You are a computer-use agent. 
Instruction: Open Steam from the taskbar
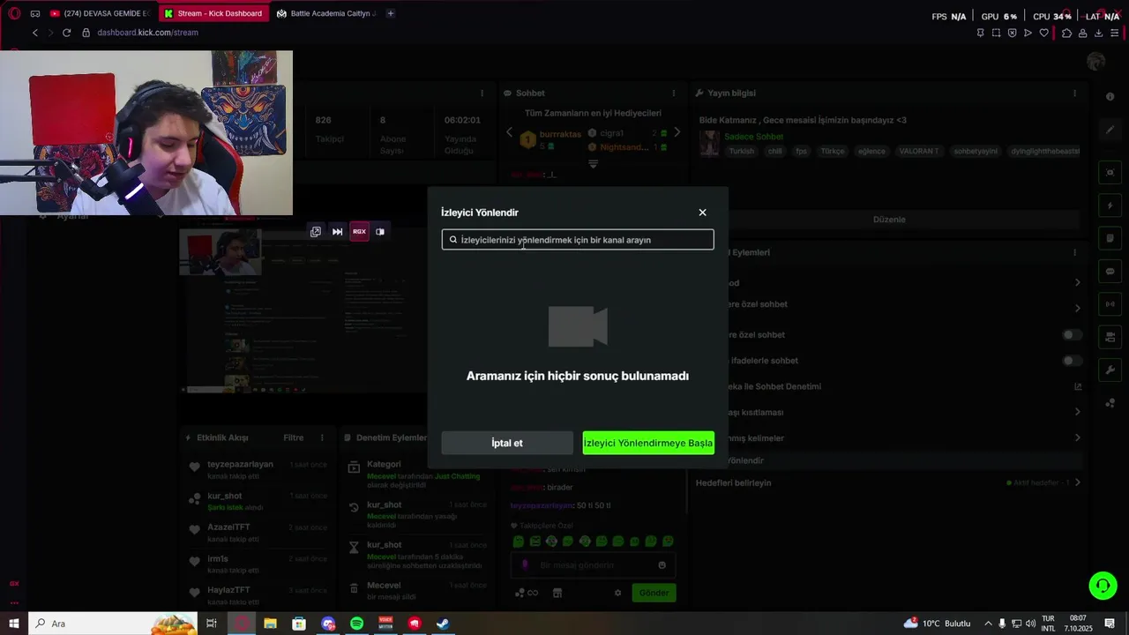443,624
